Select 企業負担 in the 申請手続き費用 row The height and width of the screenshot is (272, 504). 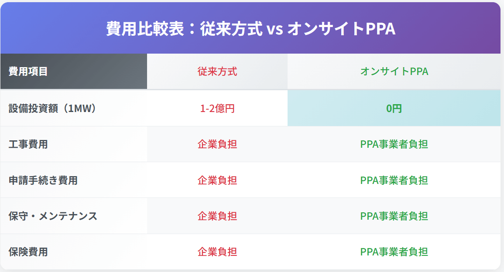(217, 180)
